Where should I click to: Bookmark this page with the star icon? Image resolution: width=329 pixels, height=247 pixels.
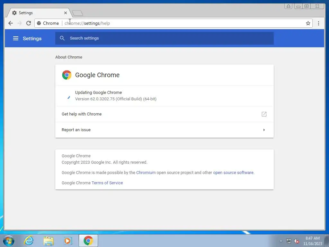pos(308,23)
